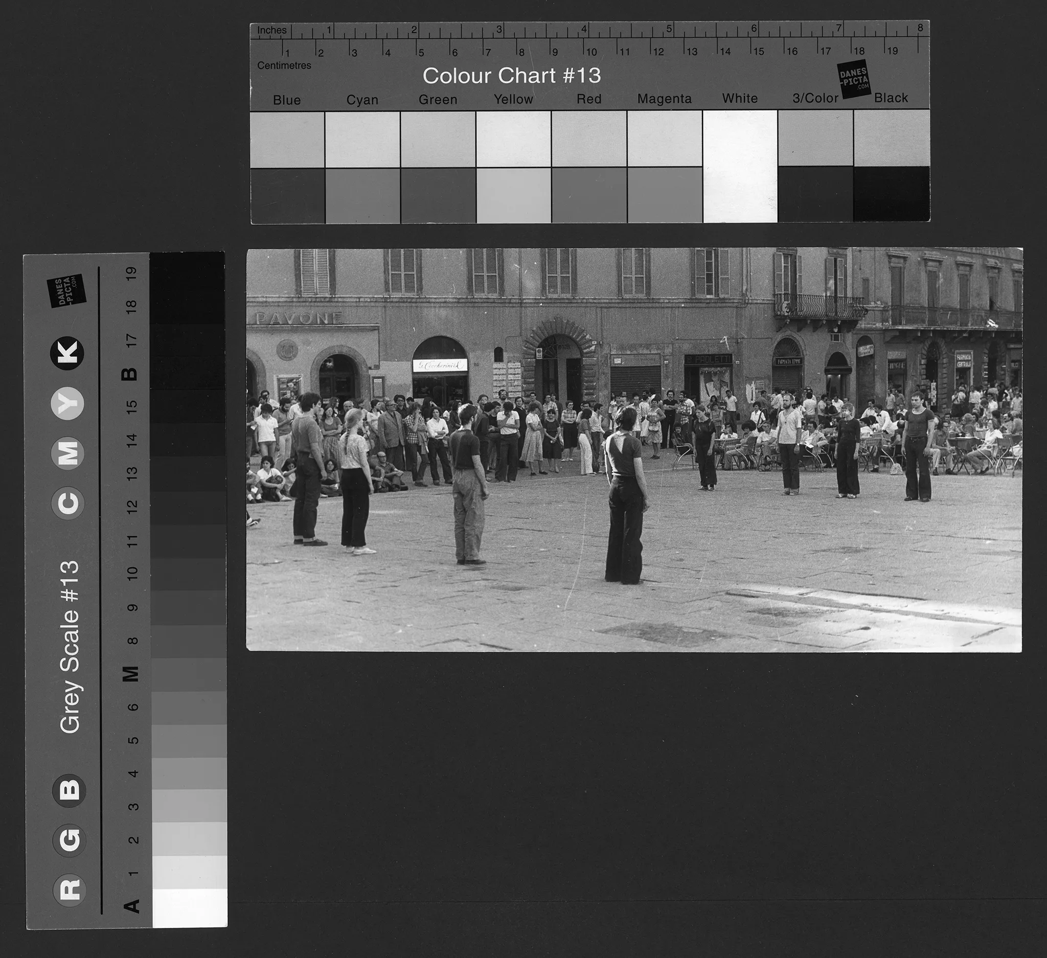Viewport: 1047px width, 958px height.
Task: Select the White swatch on colour chart
Action: click(x=740, y=166)
